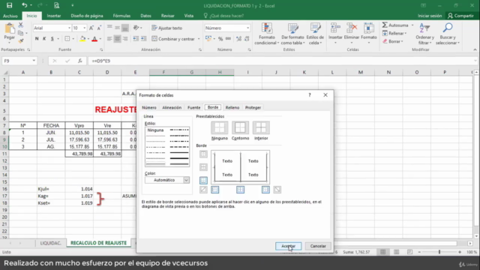Click the diagonal-up border button
Screen dimensions: 480x270
(x=203, y=190)
